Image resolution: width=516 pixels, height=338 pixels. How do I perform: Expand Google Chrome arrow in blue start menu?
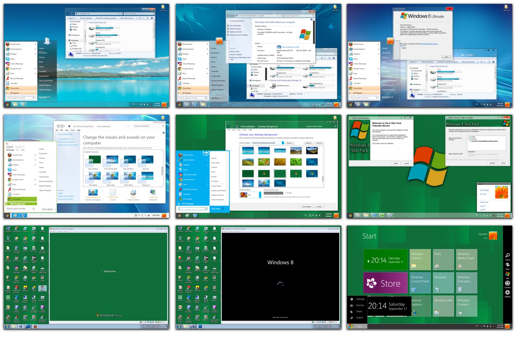[x=207, y=179]
